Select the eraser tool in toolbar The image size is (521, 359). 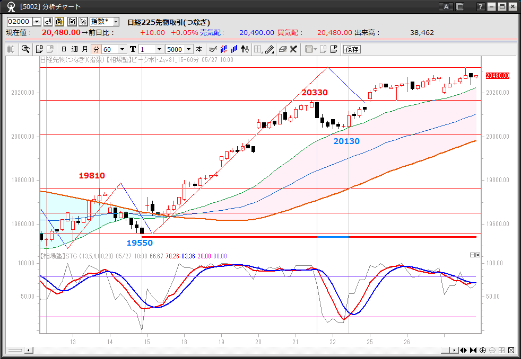282,49
